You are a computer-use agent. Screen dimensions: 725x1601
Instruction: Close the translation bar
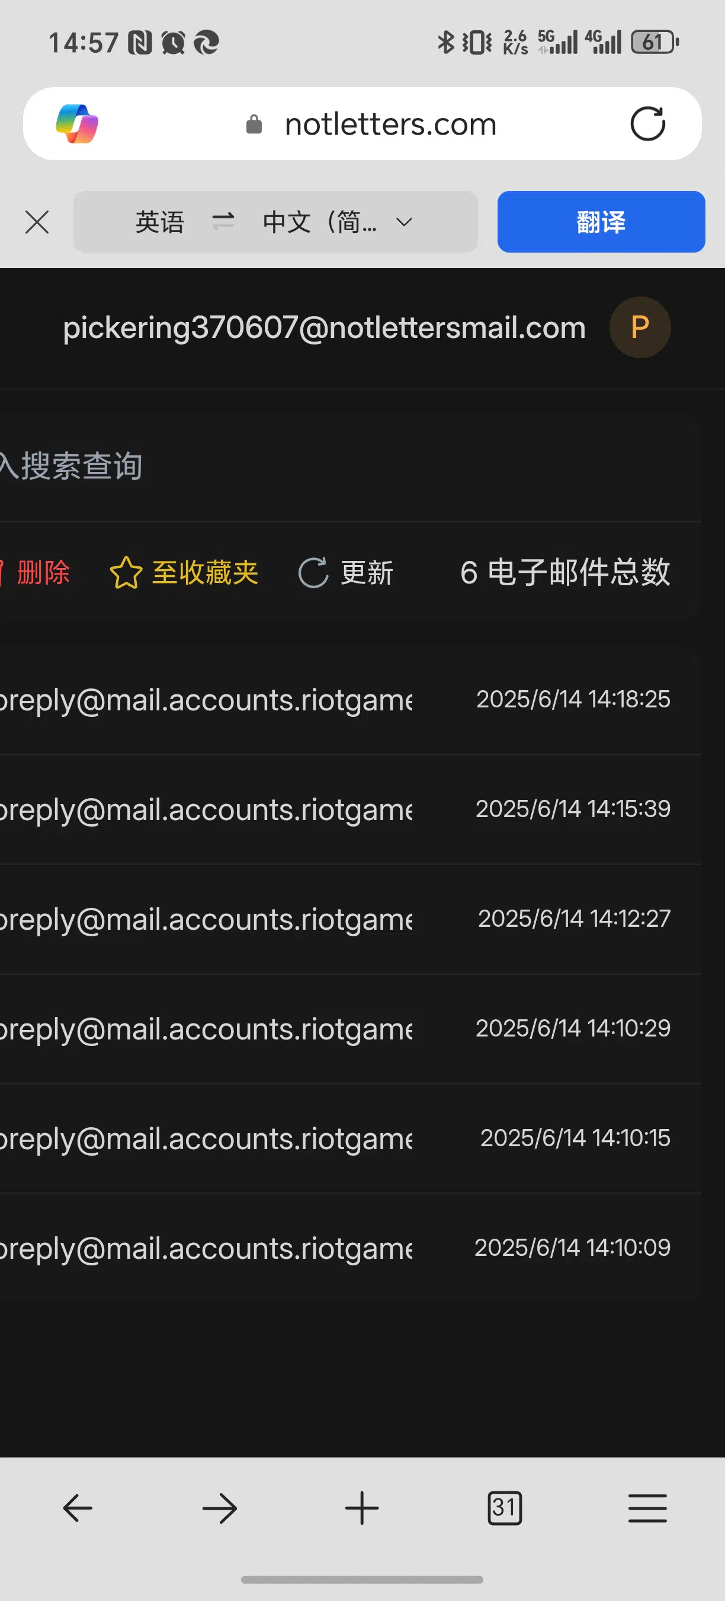37,222
